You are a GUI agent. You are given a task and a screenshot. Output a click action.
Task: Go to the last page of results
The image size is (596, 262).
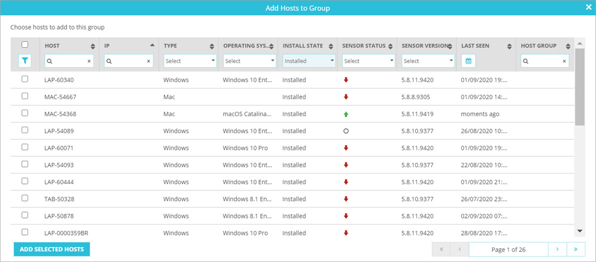[x=575, y=249]
